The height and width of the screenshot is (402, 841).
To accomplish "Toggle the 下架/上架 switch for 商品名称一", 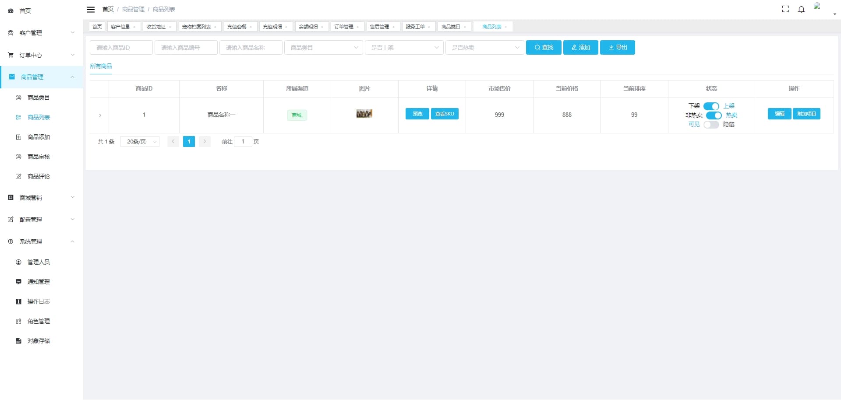I will click(x=711, y=106).
